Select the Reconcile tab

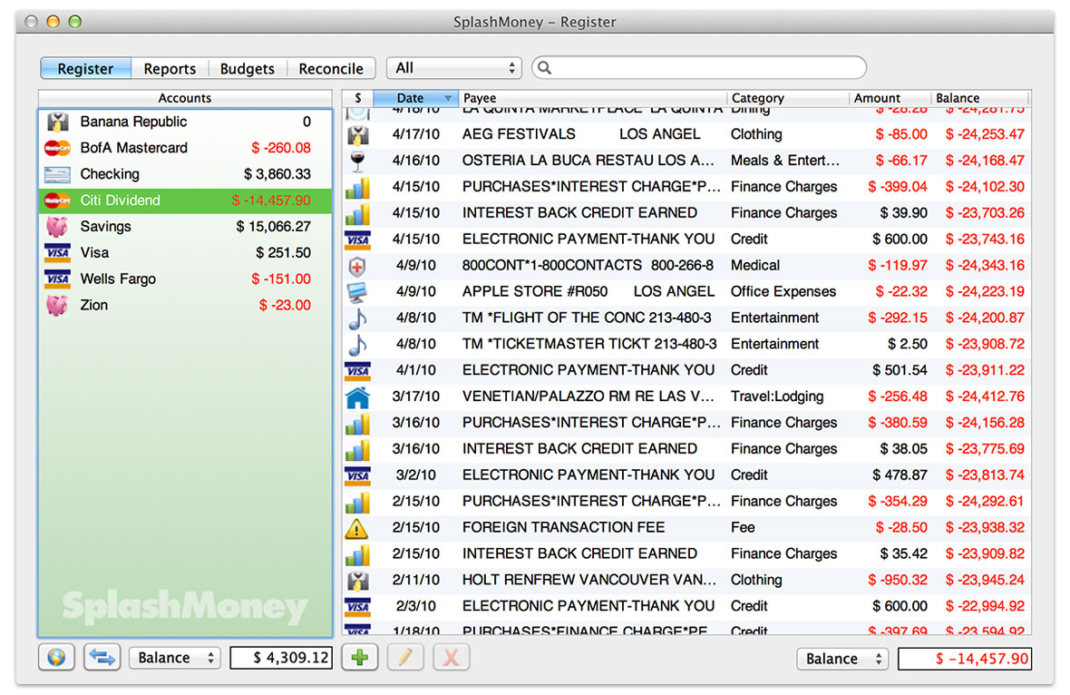331,68
